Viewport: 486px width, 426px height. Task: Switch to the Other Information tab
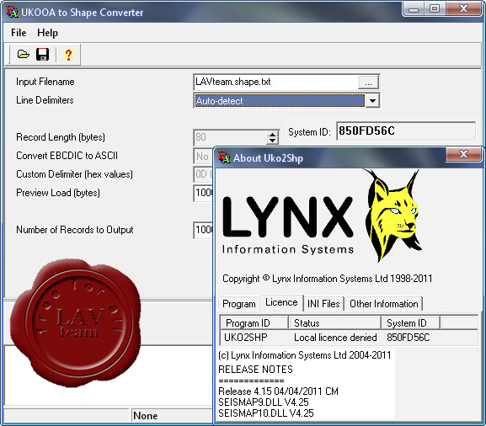click(384, 304)
